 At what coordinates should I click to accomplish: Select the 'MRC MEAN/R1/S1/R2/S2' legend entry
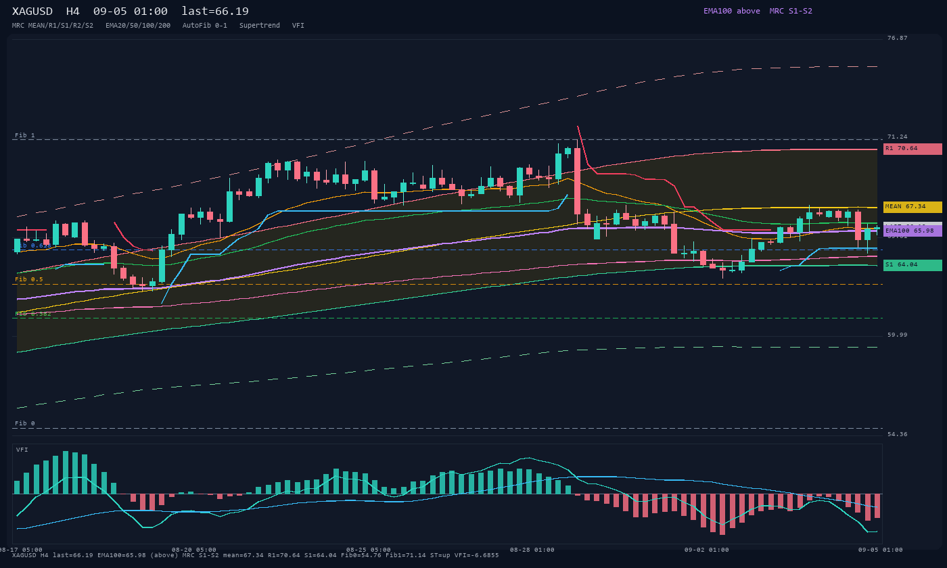[x=53, y=26]
